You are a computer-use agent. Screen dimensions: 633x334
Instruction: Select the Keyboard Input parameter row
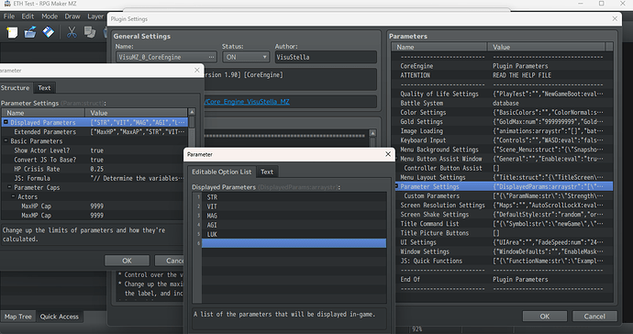point(502,140)
